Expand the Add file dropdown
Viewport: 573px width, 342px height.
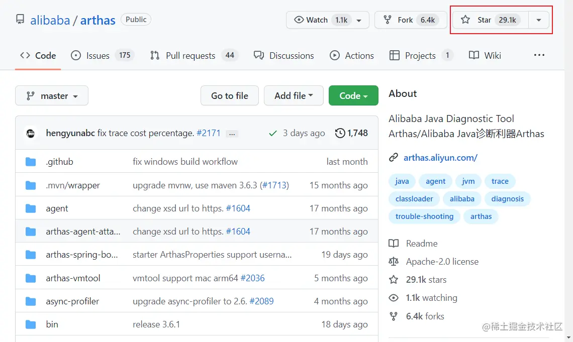[294, 95]
